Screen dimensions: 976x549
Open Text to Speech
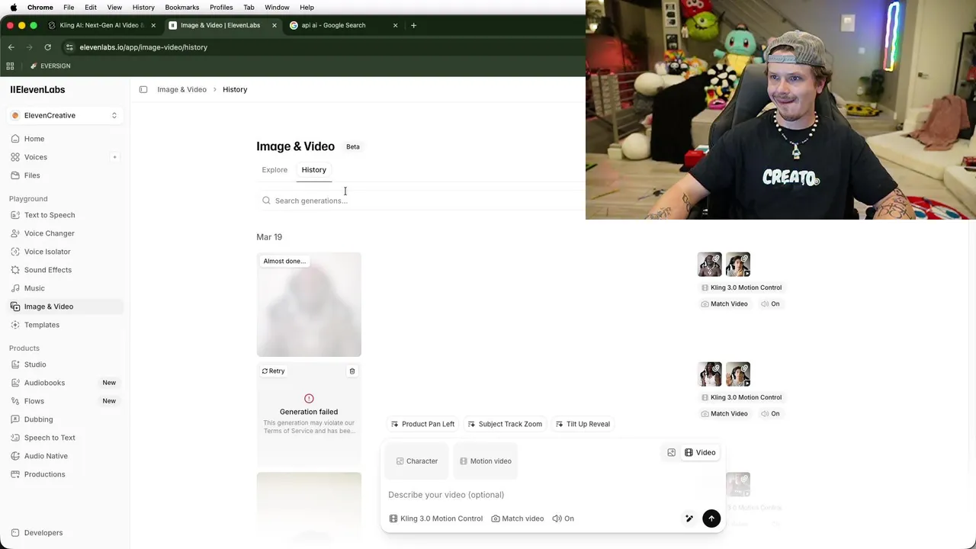click(49, 215)
